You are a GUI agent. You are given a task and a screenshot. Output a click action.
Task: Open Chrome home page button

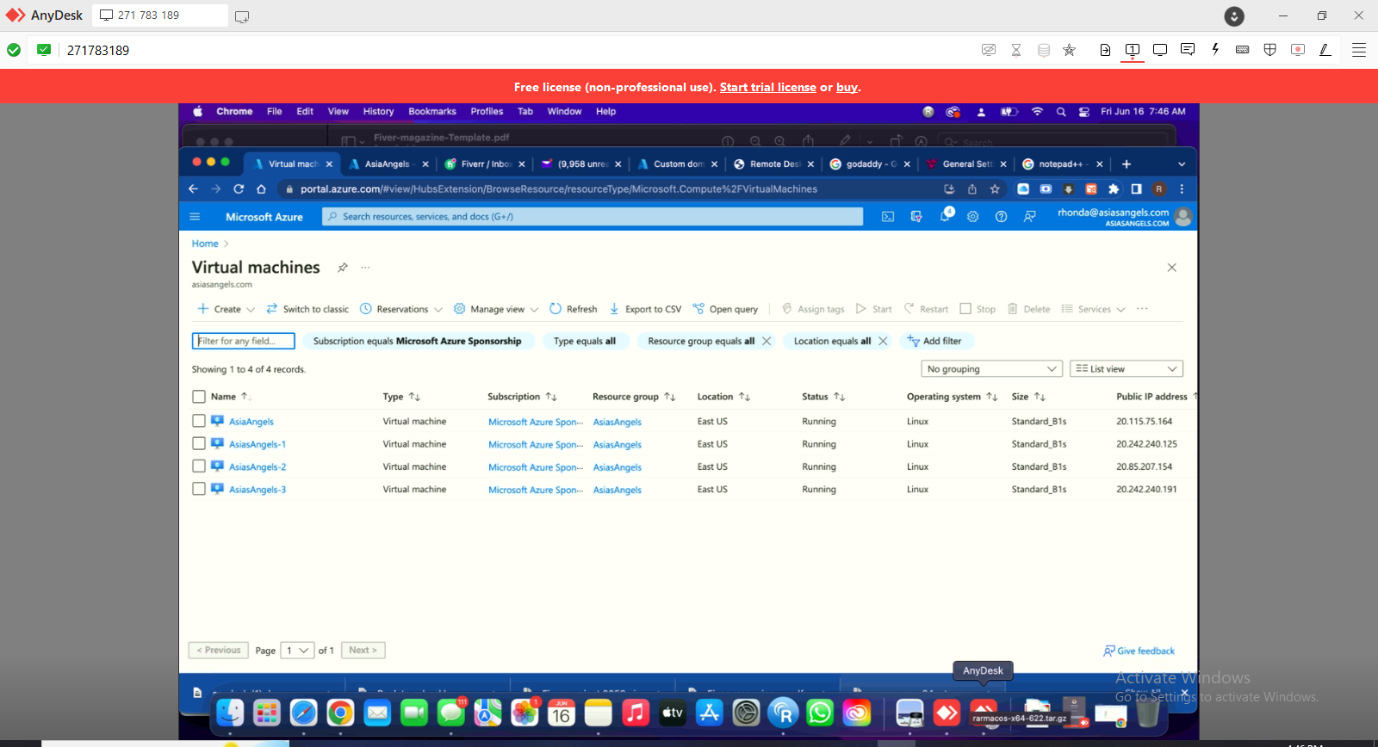point(262,189)
